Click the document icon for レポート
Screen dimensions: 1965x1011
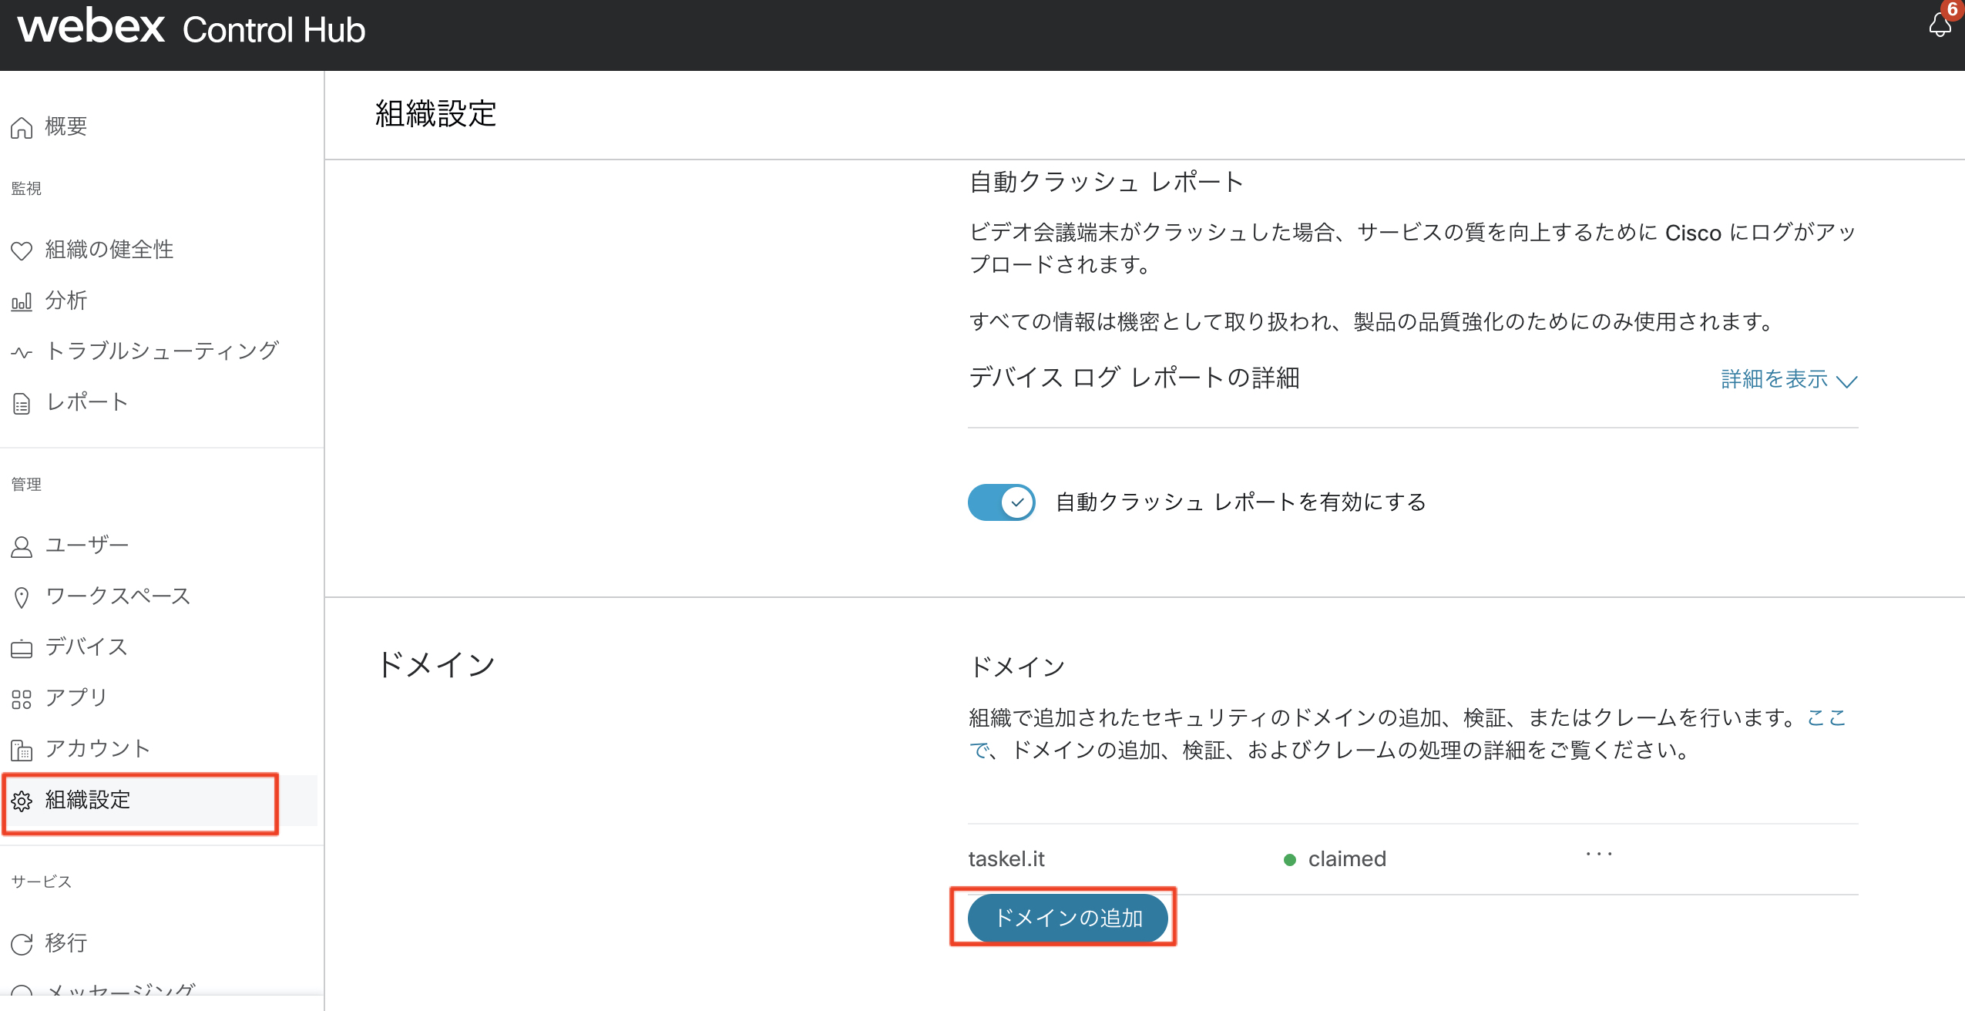pyautogui.click(x=22, y=403)
